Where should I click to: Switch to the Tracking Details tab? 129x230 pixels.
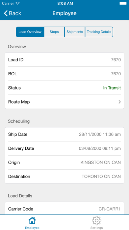[x=99, y=32]
